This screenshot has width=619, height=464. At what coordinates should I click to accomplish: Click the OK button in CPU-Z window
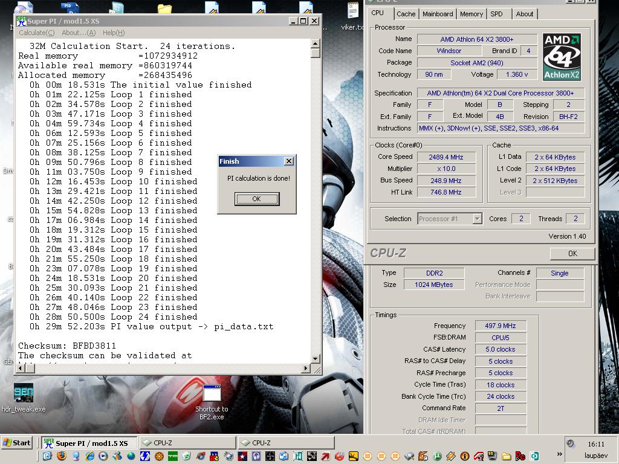coord(572,253)
